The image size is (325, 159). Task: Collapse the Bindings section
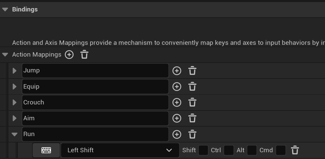point(5,9)
